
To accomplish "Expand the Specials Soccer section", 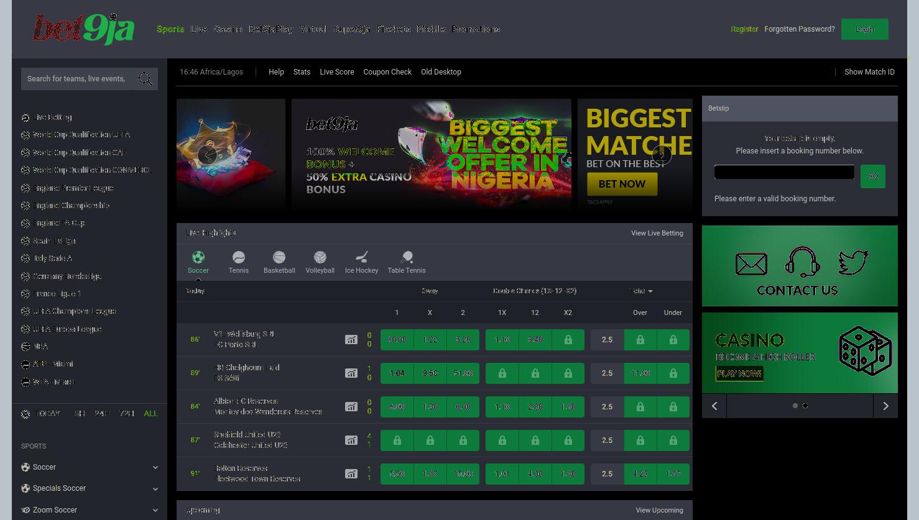I will click(x=90, y=488).
